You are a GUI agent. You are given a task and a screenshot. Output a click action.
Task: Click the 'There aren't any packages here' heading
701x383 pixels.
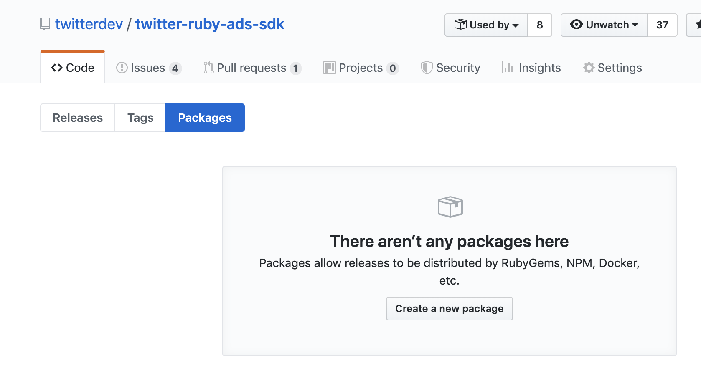[450, 242]
